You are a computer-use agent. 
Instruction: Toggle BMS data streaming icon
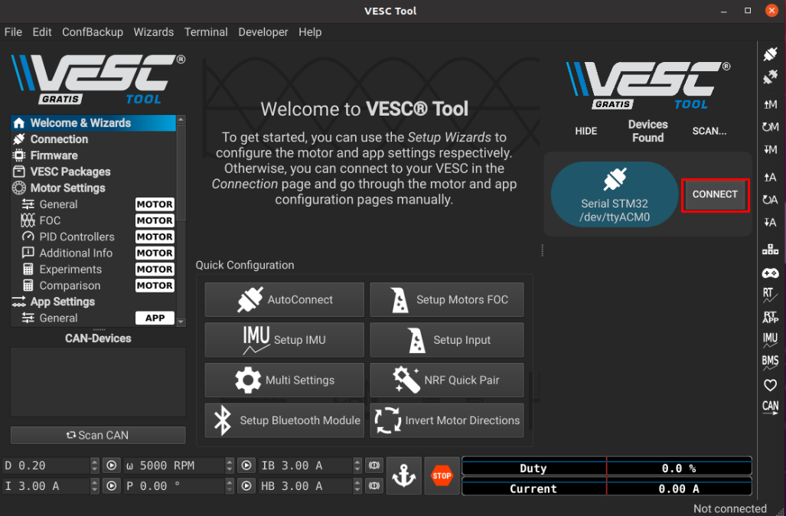tap(770, 362)
